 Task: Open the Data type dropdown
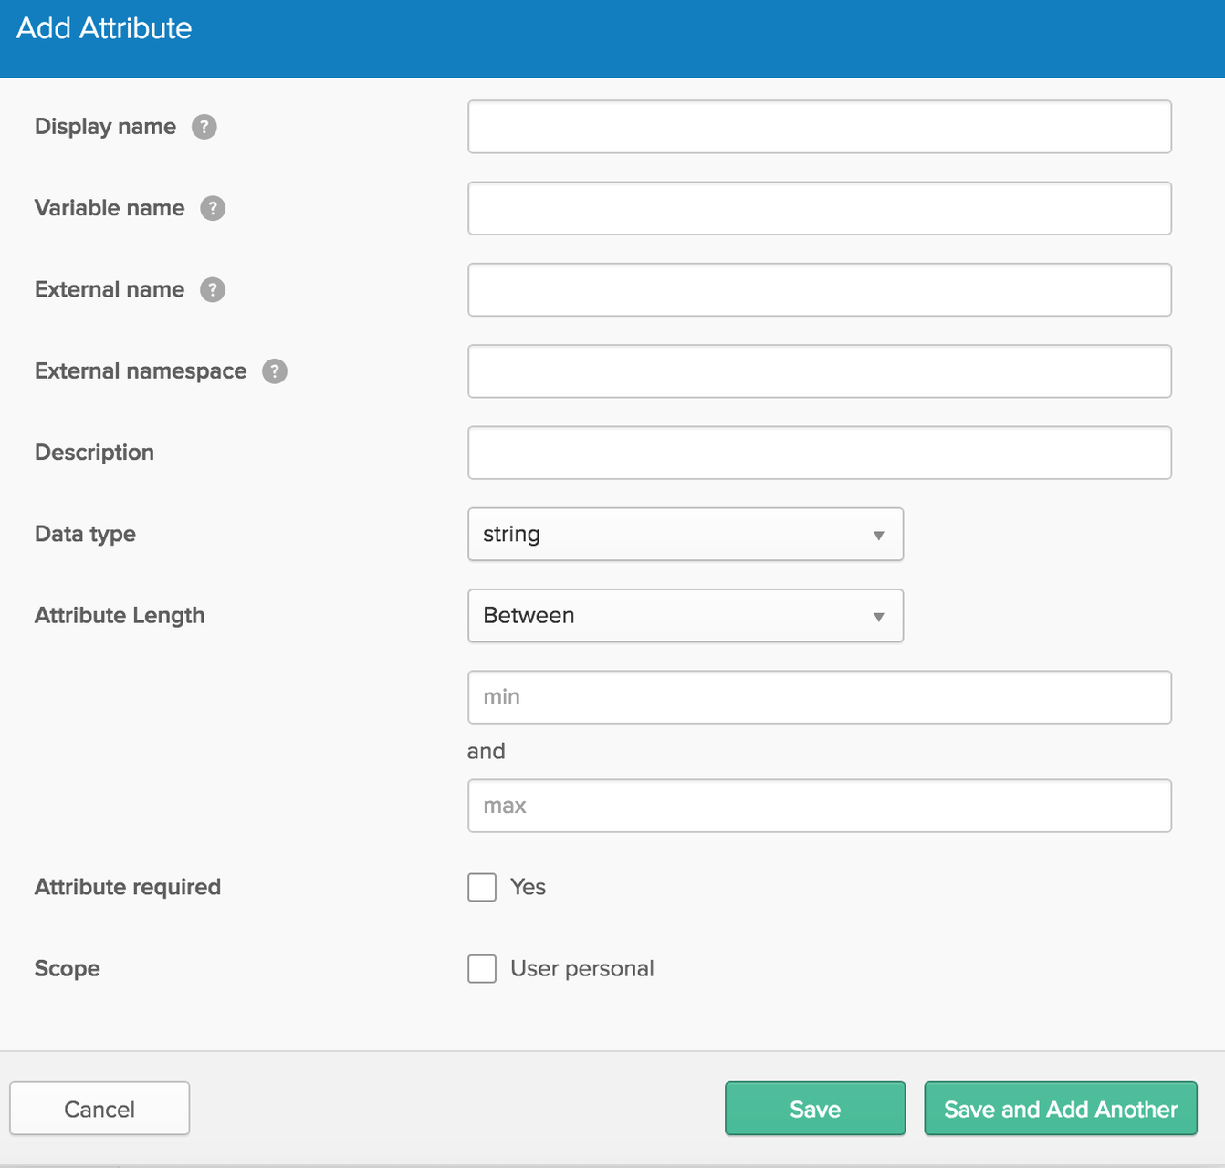point(685,534)
